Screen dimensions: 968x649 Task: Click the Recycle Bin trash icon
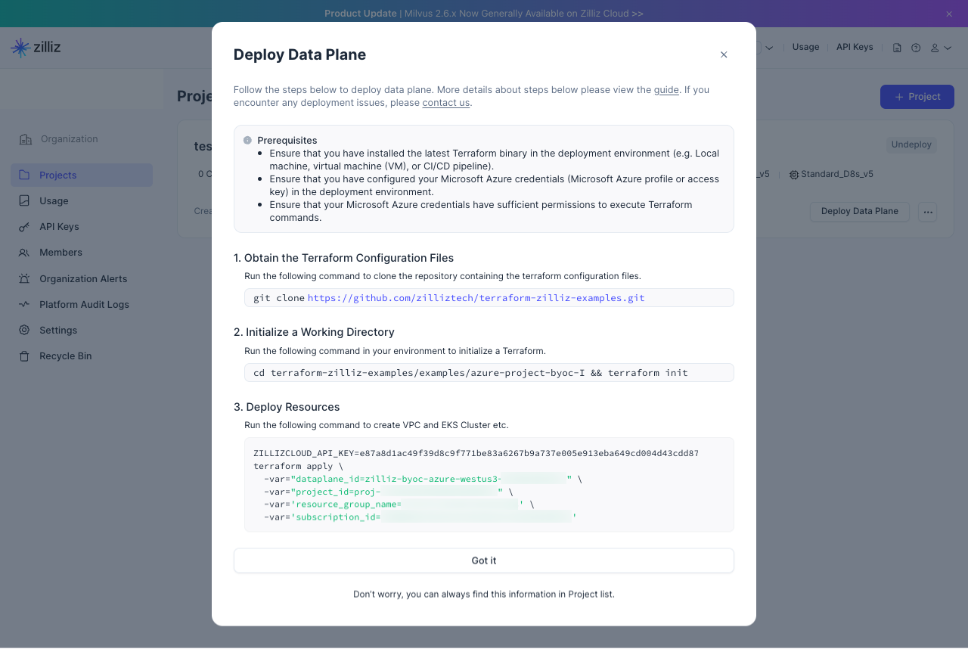24,356
